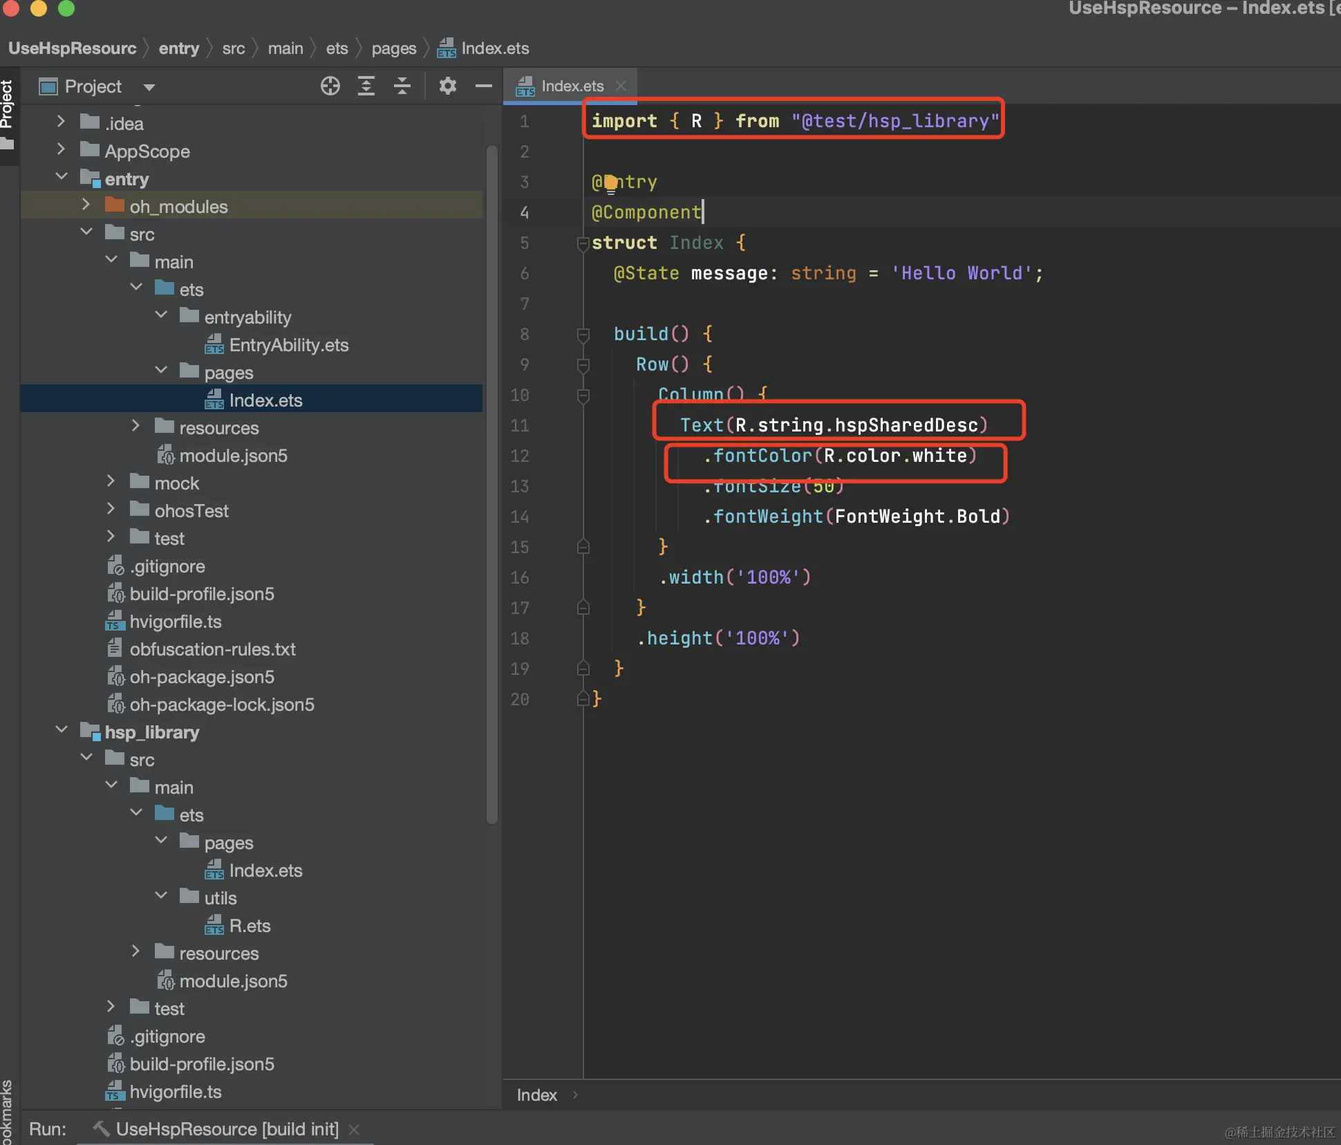Expand the entry resources folder

coord(135,426)
